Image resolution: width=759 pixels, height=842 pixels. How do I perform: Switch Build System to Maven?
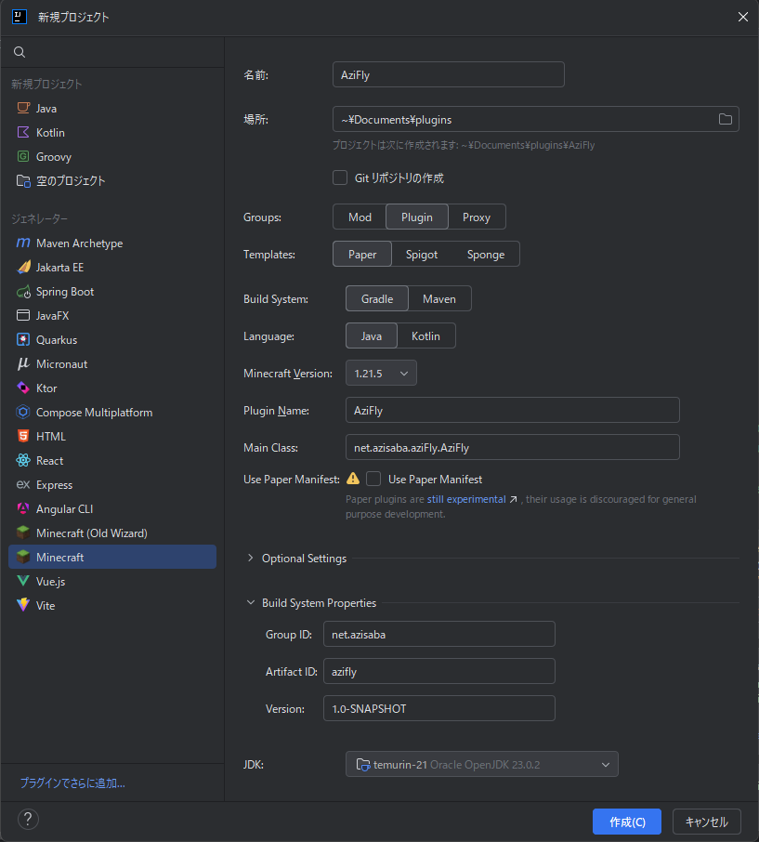(438, 298)
